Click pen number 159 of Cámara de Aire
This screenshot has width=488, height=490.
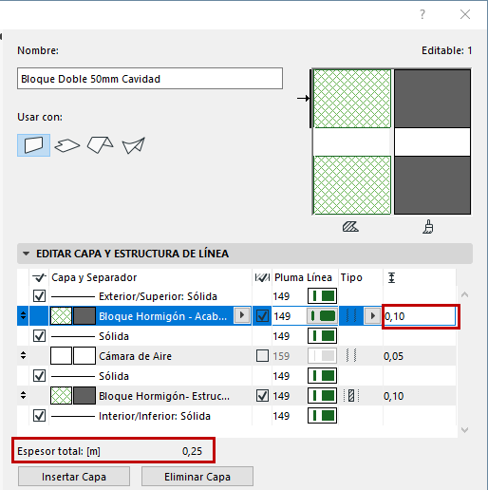click(x=281, y=356)
